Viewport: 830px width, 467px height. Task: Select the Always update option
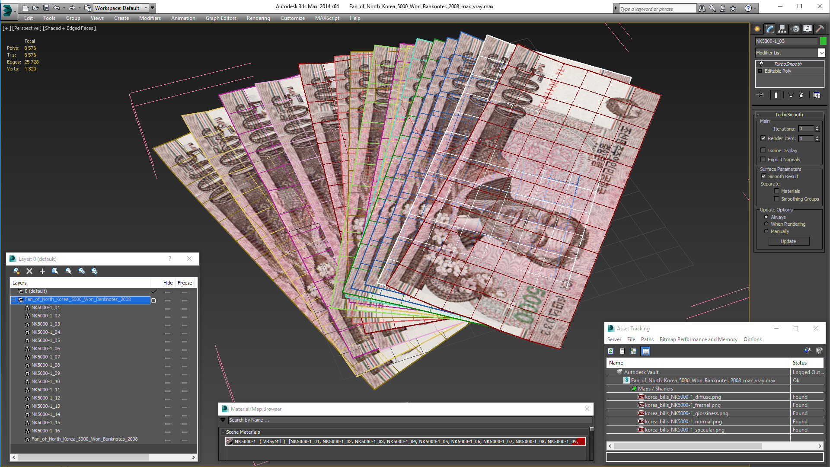click(766, 217)
